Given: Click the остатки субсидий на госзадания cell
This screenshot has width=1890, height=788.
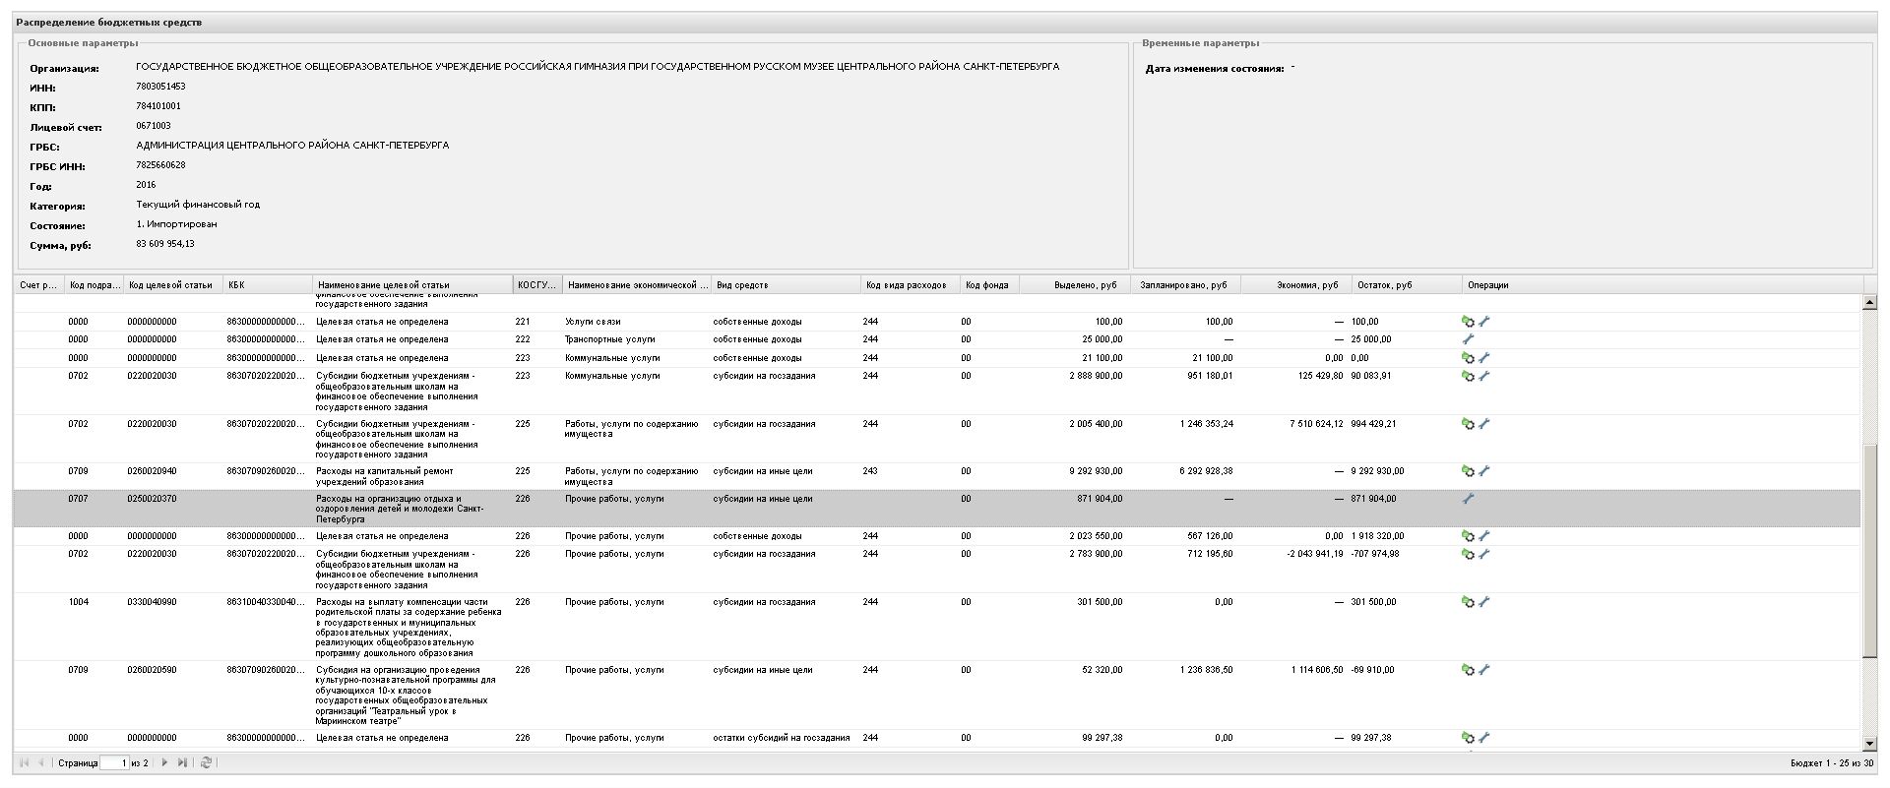Looking at the screenshot, I should point(782,738).
